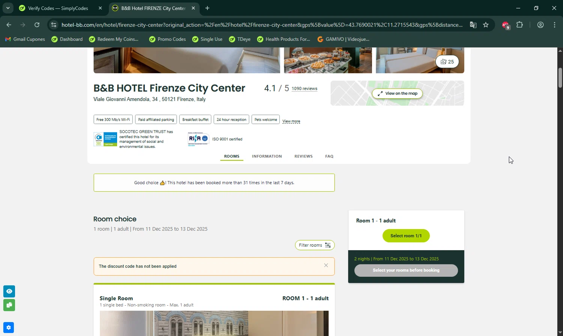Click Pets welcome amenity tag
Viewport: 563px width, 336px height.
pos(265,120)
